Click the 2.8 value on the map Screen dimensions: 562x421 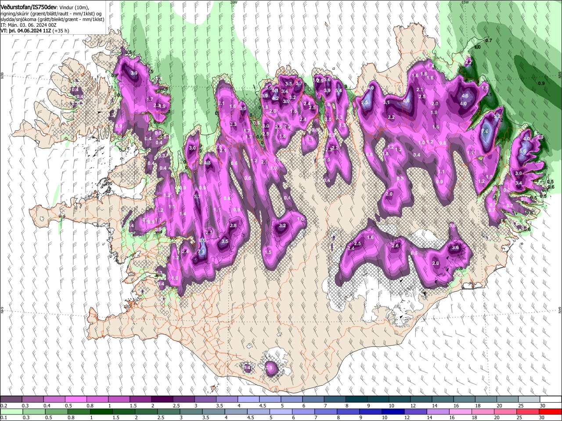[x=233, y=225]
